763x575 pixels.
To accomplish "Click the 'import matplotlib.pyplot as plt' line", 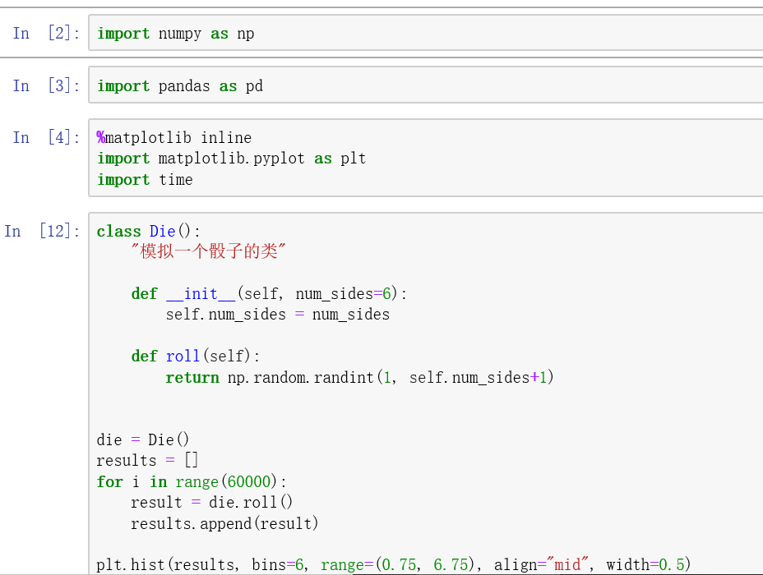I will (231, 159).
